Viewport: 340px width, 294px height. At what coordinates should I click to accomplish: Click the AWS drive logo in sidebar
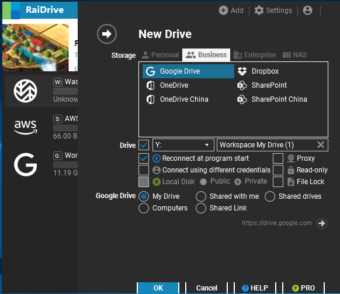(25, 127)
